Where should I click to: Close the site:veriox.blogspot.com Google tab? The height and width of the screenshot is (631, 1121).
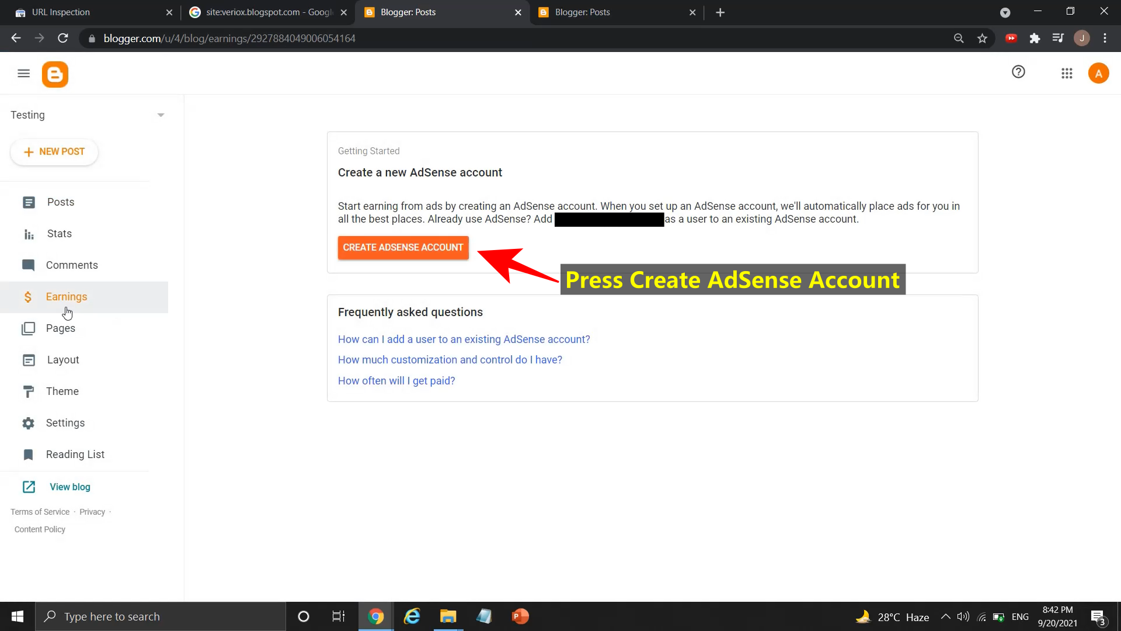344,12
